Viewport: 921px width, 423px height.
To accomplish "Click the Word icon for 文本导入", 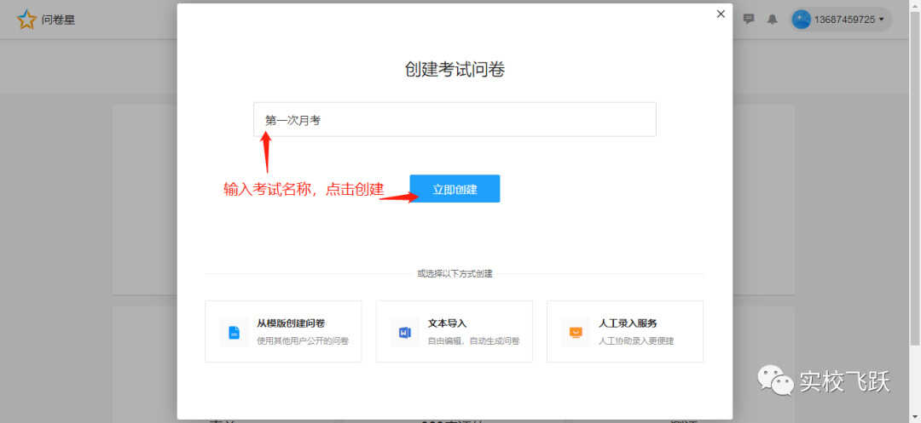I will pos(405,332).
